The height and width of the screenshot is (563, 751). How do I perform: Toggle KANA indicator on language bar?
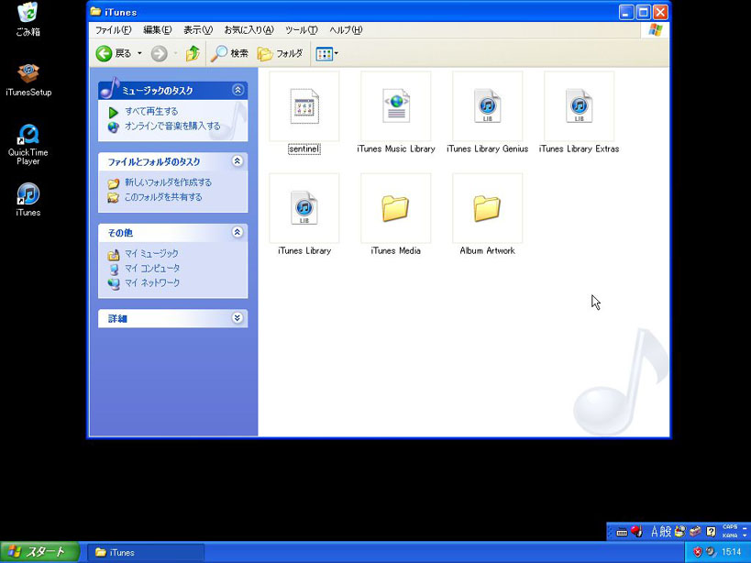[730, 535]
